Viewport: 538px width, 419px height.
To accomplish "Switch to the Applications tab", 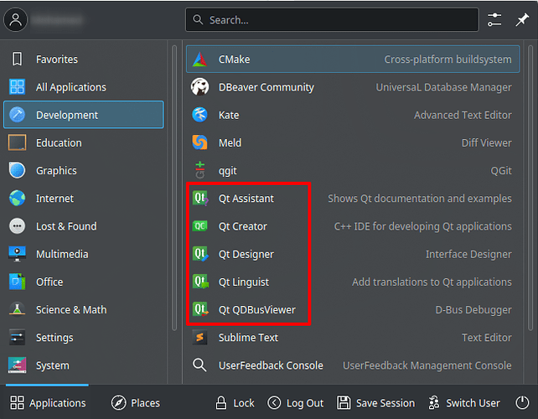I will [x=48, y=402].
